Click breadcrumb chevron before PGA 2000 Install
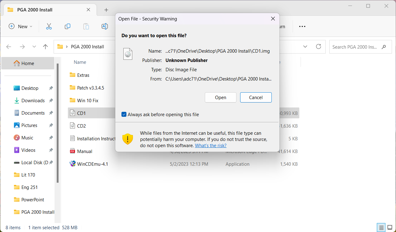 pyautogui.click(x=67, y=47)
